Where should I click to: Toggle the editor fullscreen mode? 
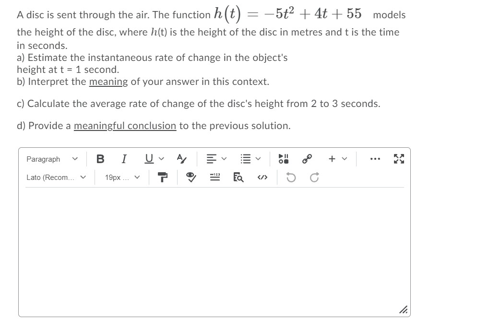(x=399, y=158)
